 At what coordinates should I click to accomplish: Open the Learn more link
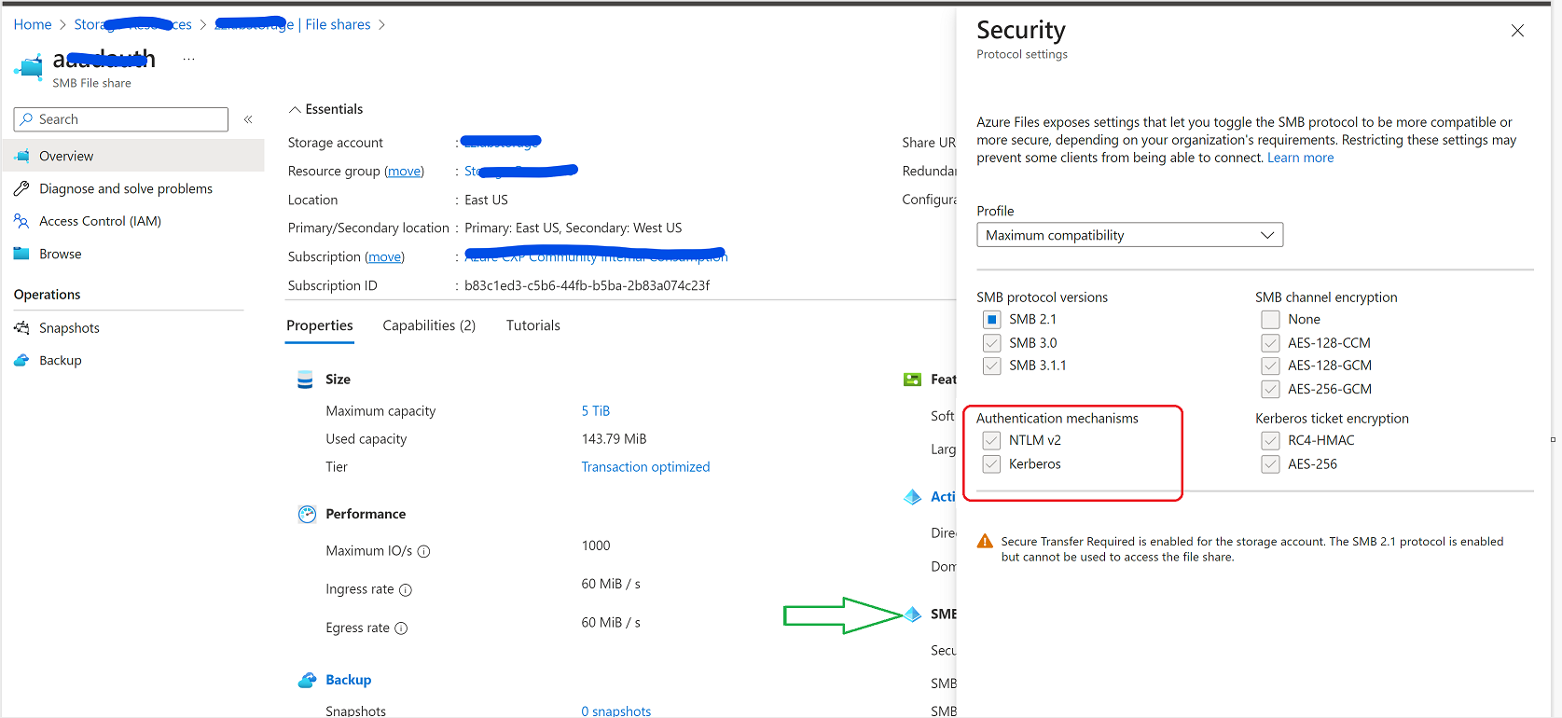[x=1300, y=158]
